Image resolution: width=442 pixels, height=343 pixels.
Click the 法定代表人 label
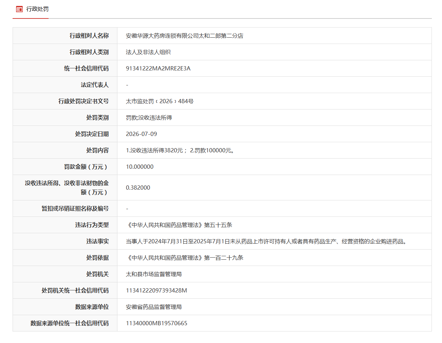coord(95,85)
